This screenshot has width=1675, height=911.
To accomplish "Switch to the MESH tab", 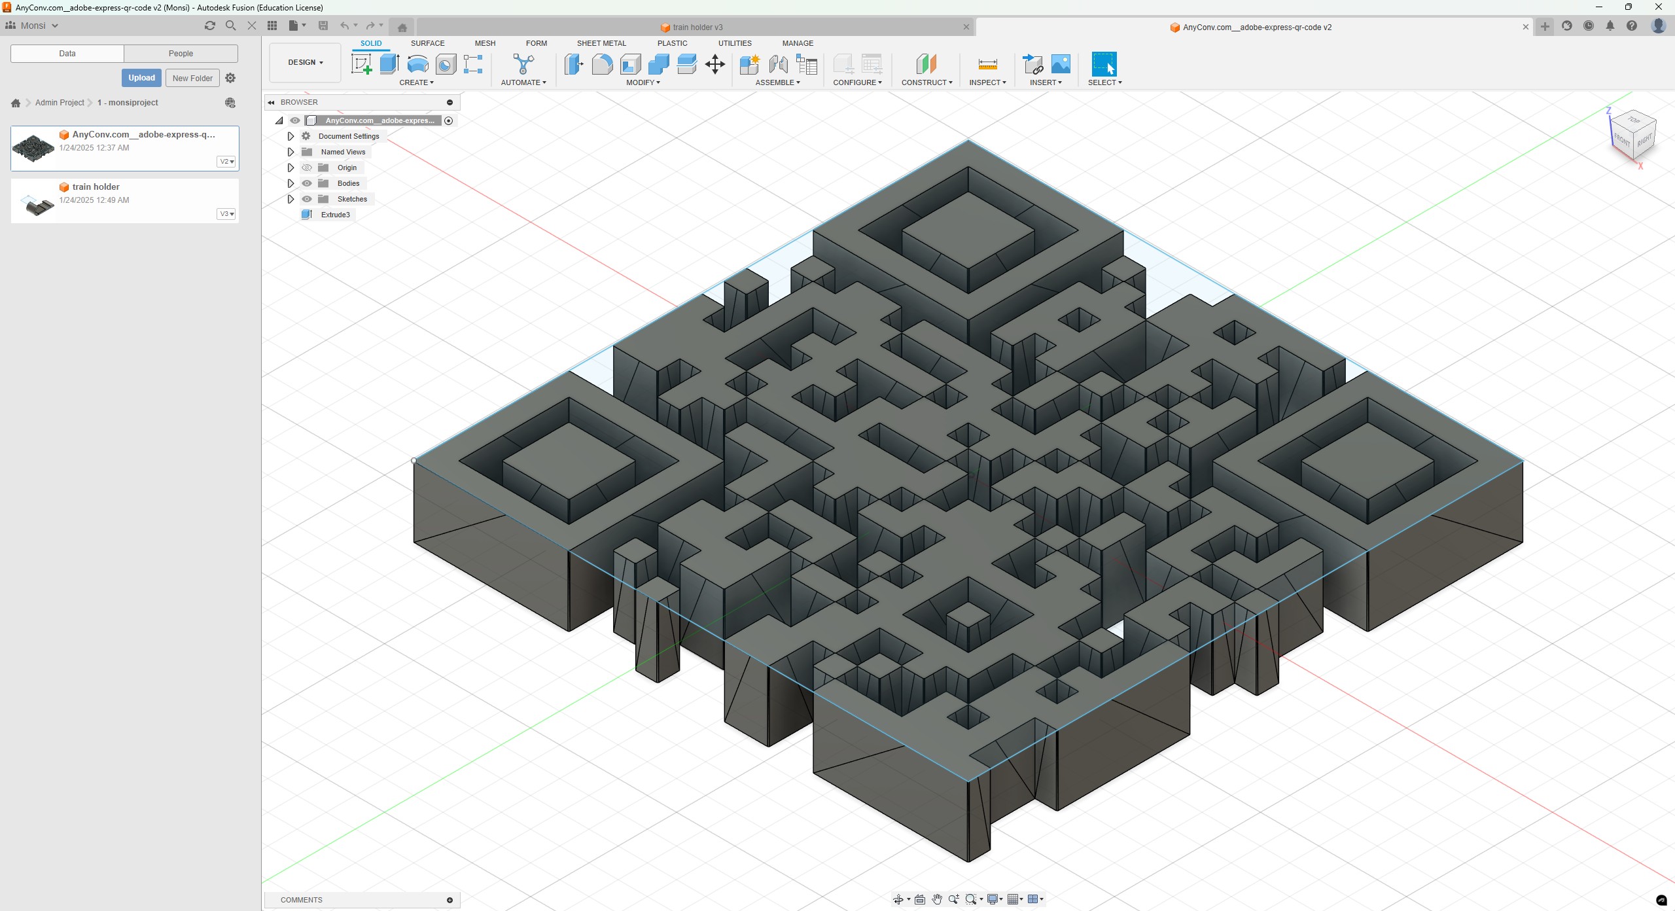I will [485, 43].
